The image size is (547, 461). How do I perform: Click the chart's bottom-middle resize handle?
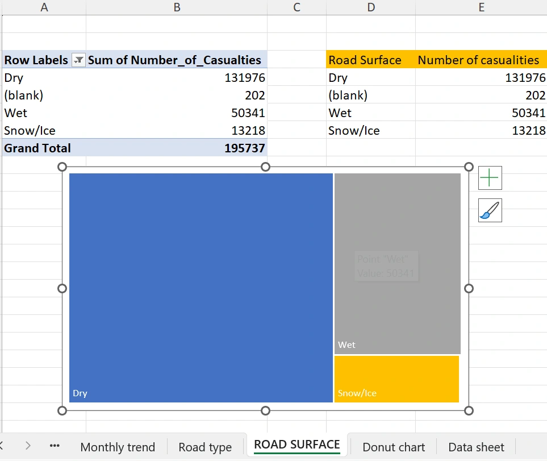[265, 411]
